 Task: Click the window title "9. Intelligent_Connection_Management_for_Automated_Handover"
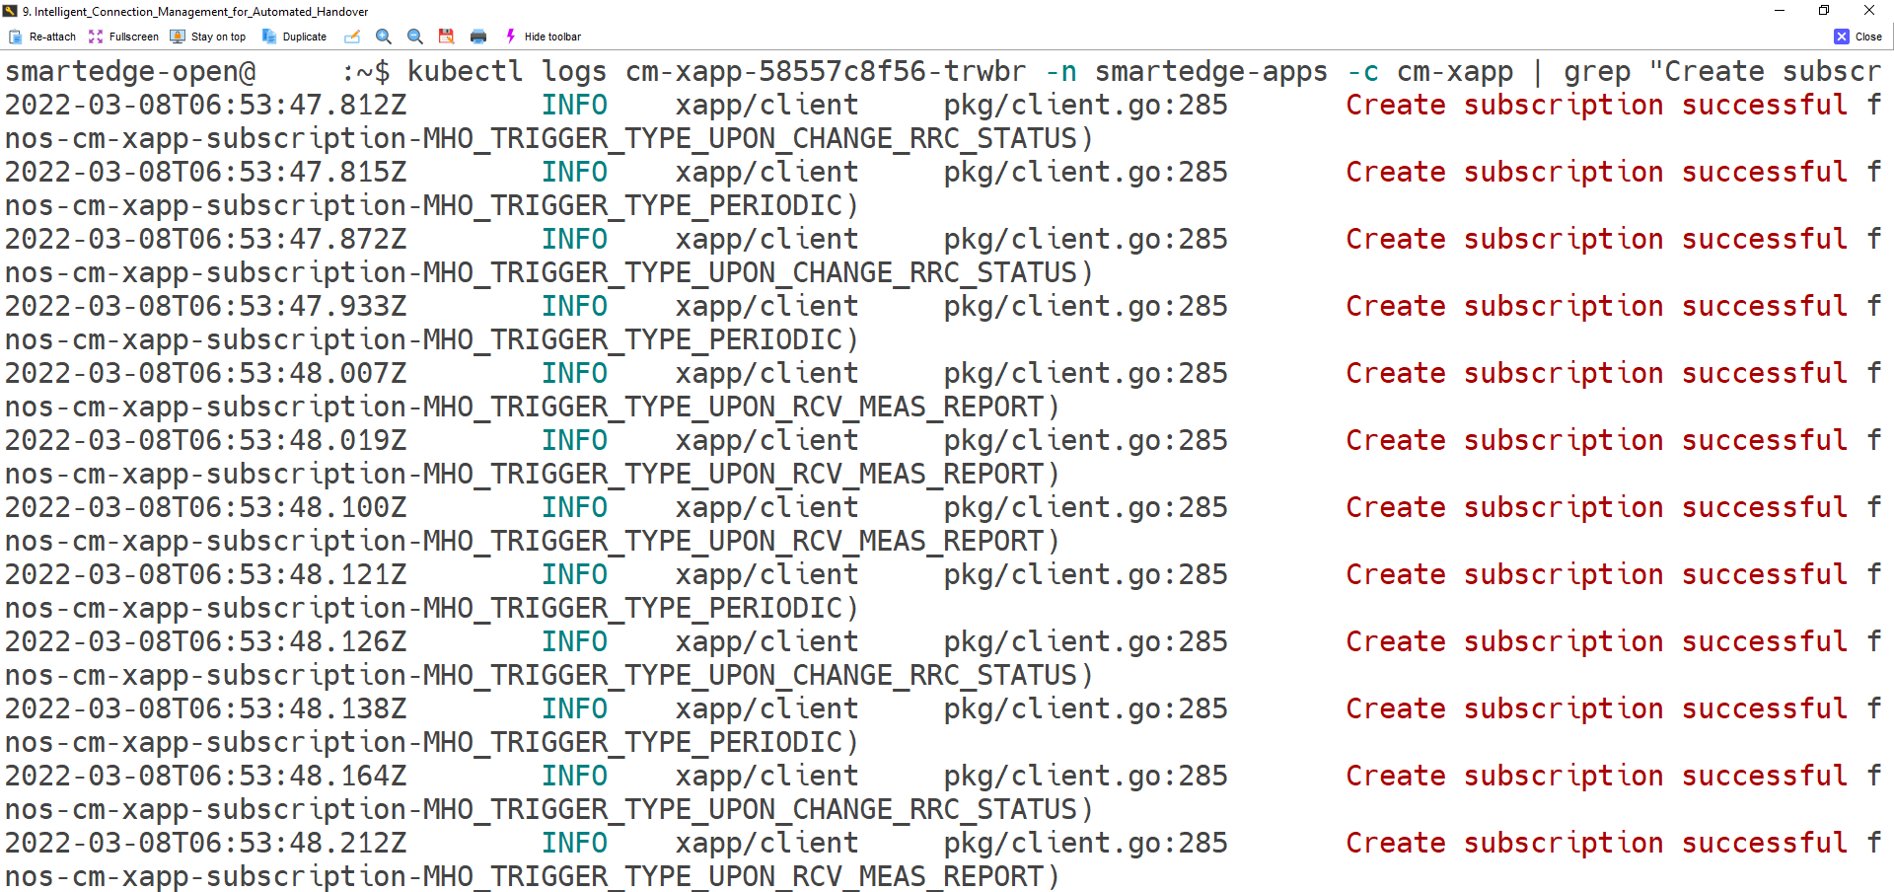195,12
